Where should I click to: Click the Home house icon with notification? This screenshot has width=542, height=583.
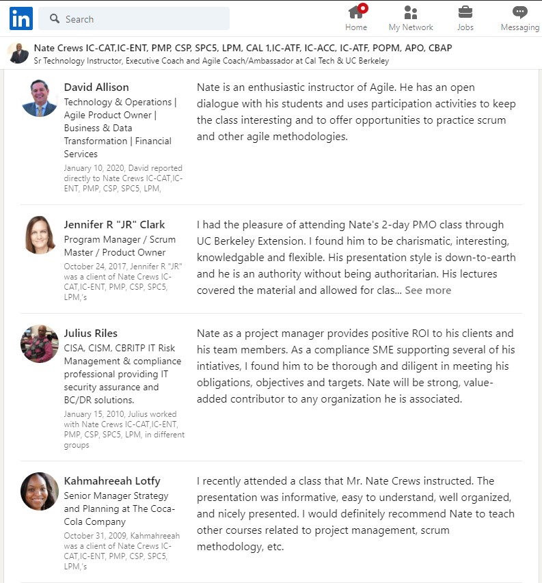click(357, 12)
